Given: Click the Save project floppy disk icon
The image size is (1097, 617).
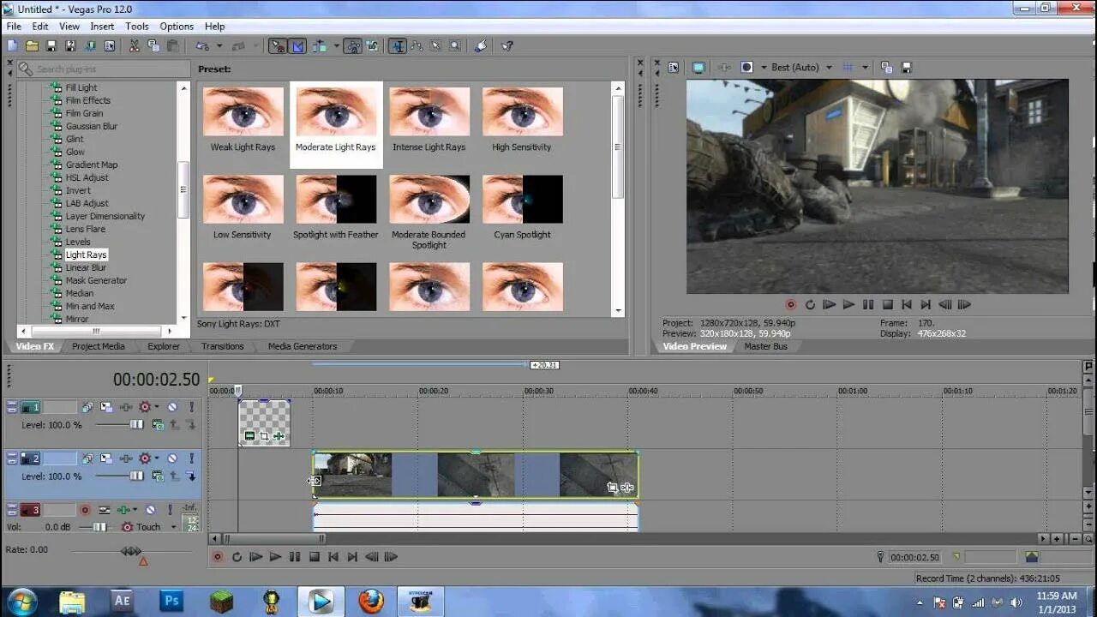Looking at the screenshot, I should [51, 46].
